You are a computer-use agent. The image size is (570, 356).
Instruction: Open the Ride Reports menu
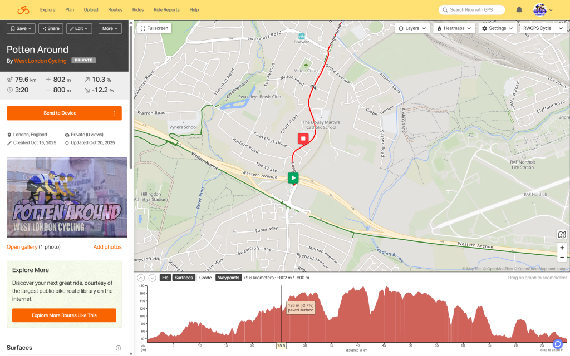[x=166, y=10]
